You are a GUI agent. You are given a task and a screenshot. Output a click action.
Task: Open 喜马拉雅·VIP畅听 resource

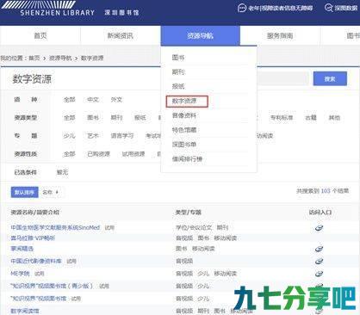point(33,238)
